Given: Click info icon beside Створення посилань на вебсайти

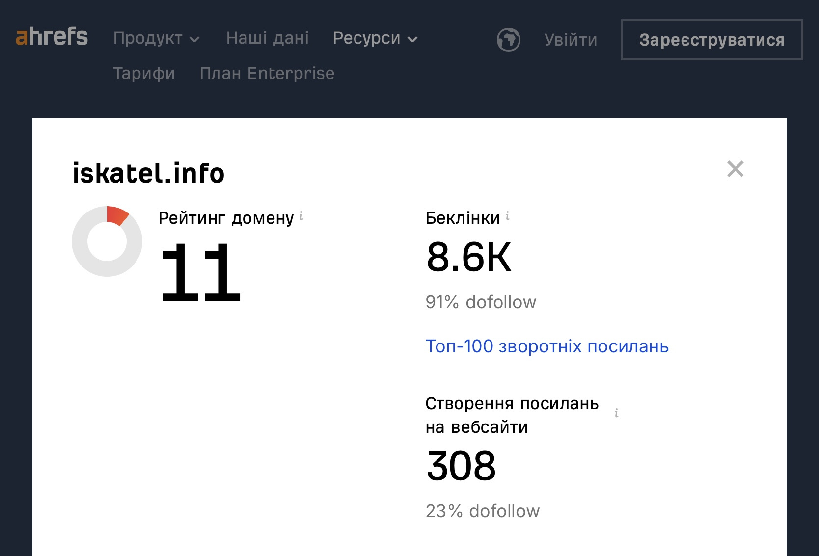Looking at the screenshot, I should pos(617,413).
